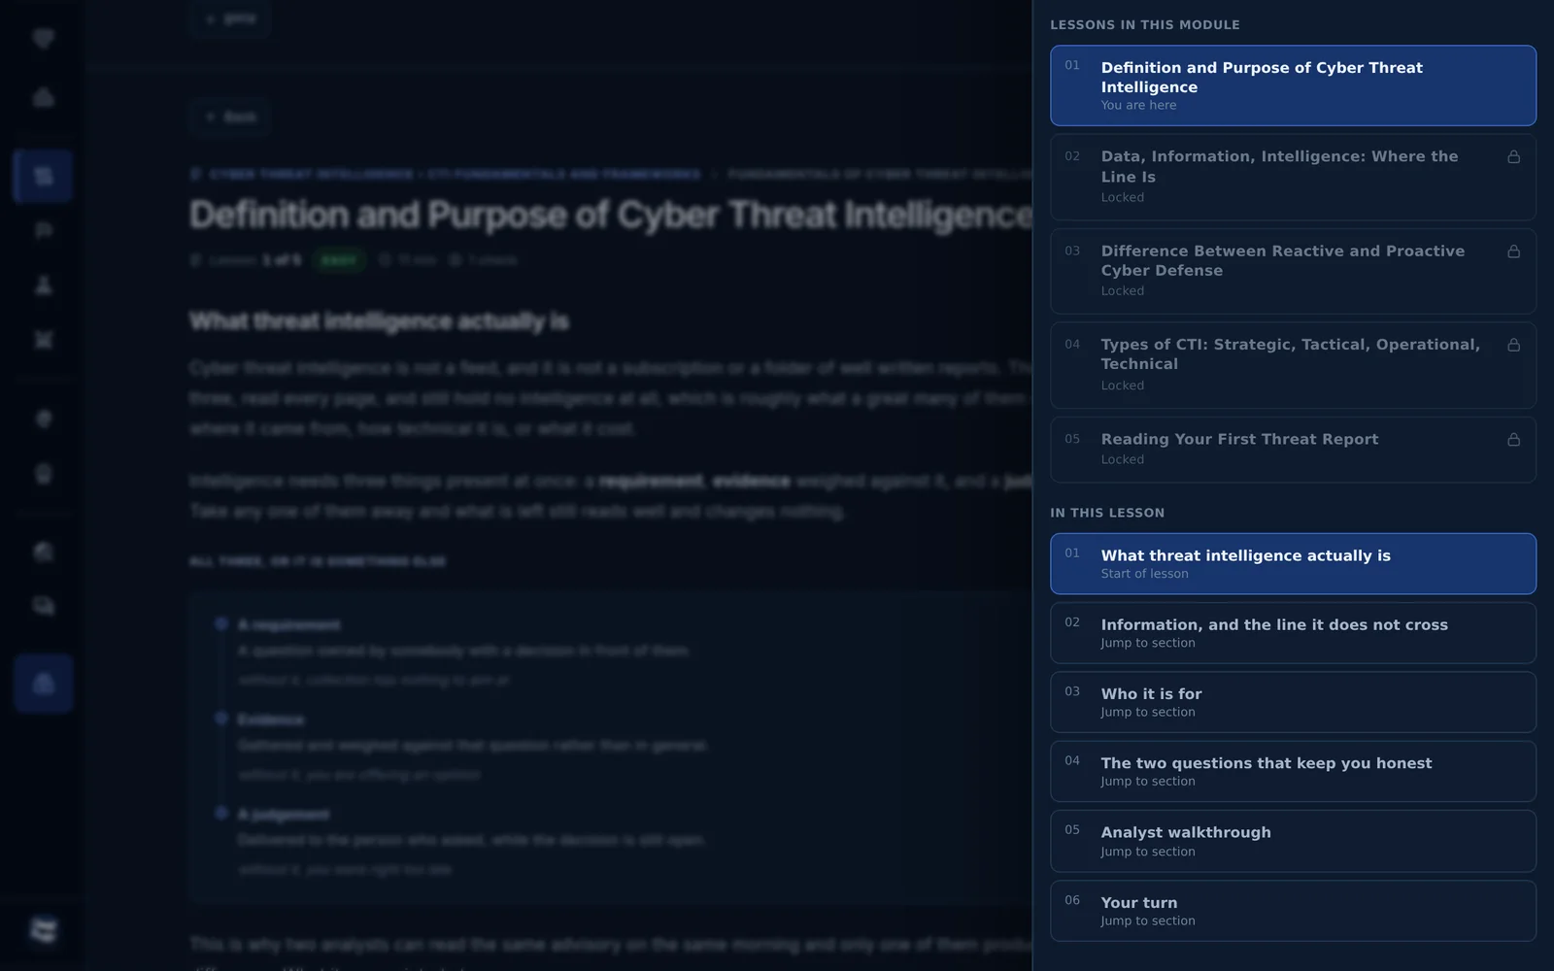Open lesson 02 Data, Information, Intelligence title
The height and width of the screenshot is (971, 1554).
coord(1279,166)
